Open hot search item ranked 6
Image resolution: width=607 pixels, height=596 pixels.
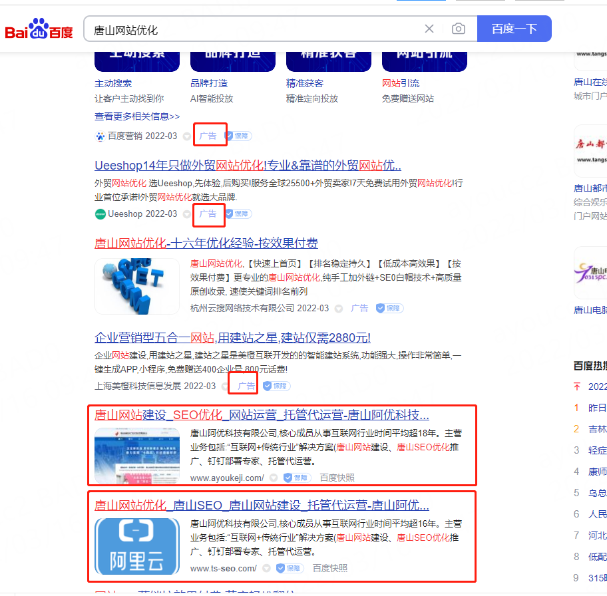(x=597, y=514)
